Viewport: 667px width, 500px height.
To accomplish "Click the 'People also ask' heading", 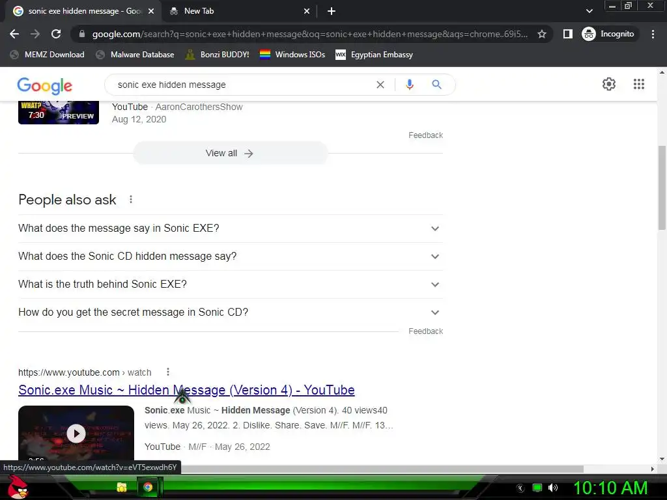I will click(67, 199).
